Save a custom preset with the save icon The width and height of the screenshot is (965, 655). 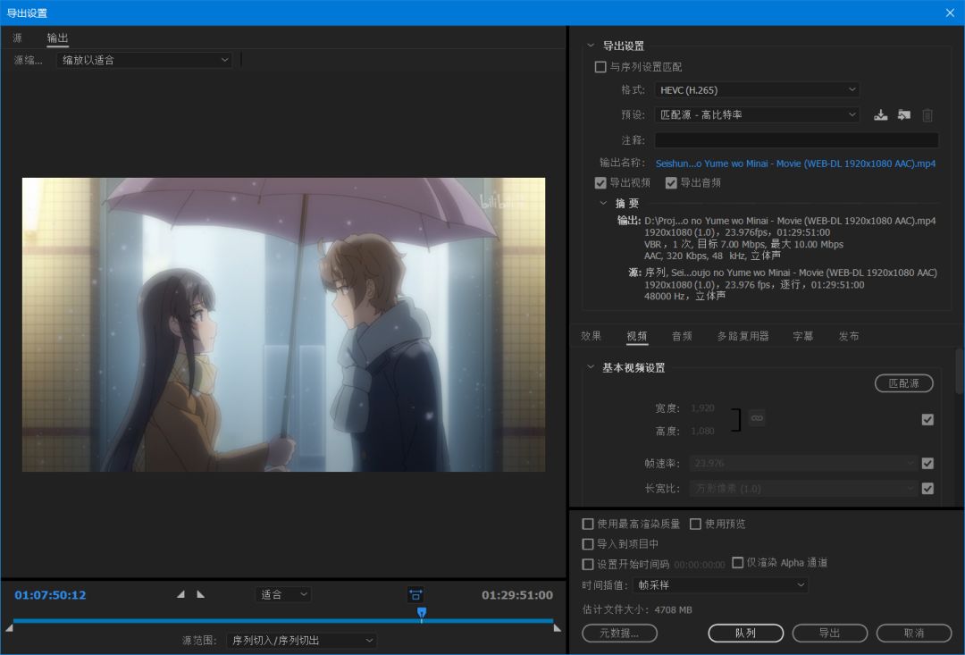click(x=881, y=114)
